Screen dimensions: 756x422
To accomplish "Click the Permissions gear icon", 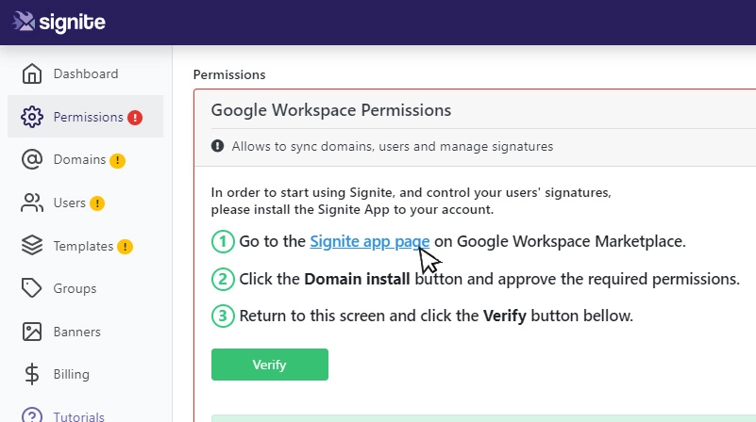I will coord(32,117).
